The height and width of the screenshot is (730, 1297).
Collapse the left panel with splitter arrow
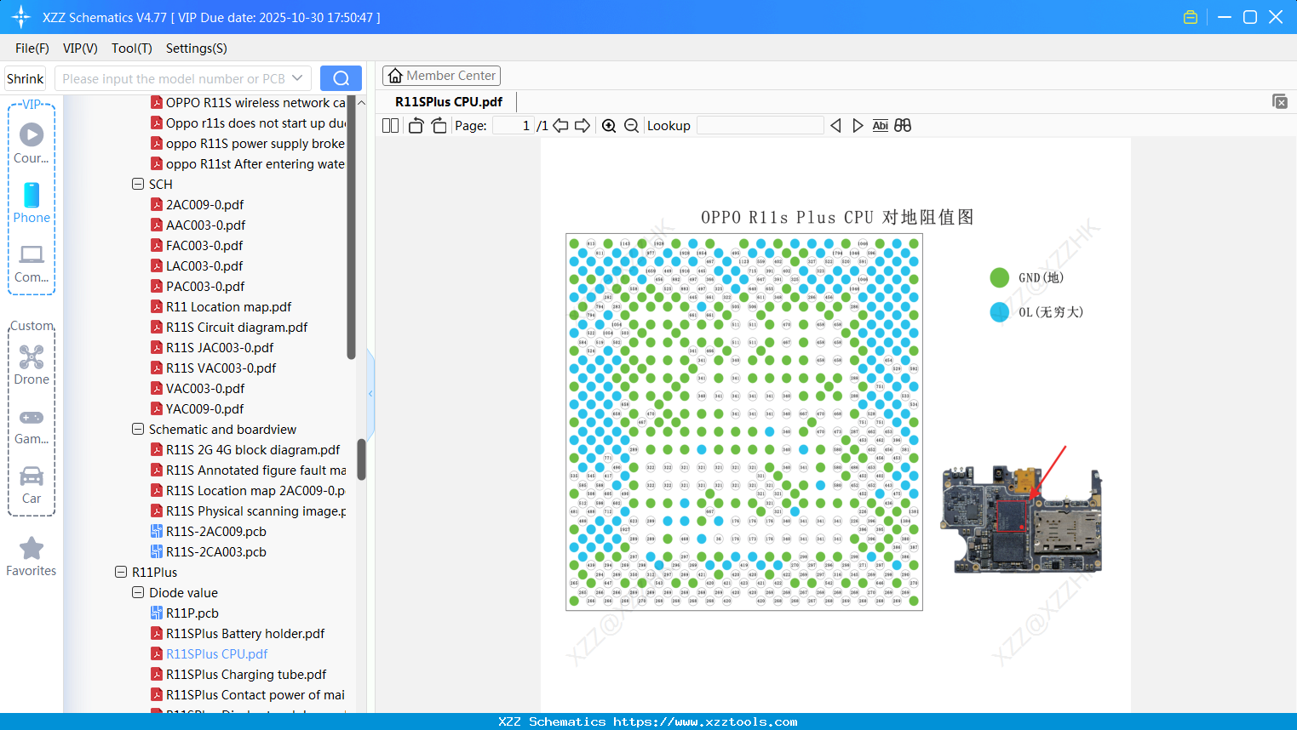[x=370, y=393]
